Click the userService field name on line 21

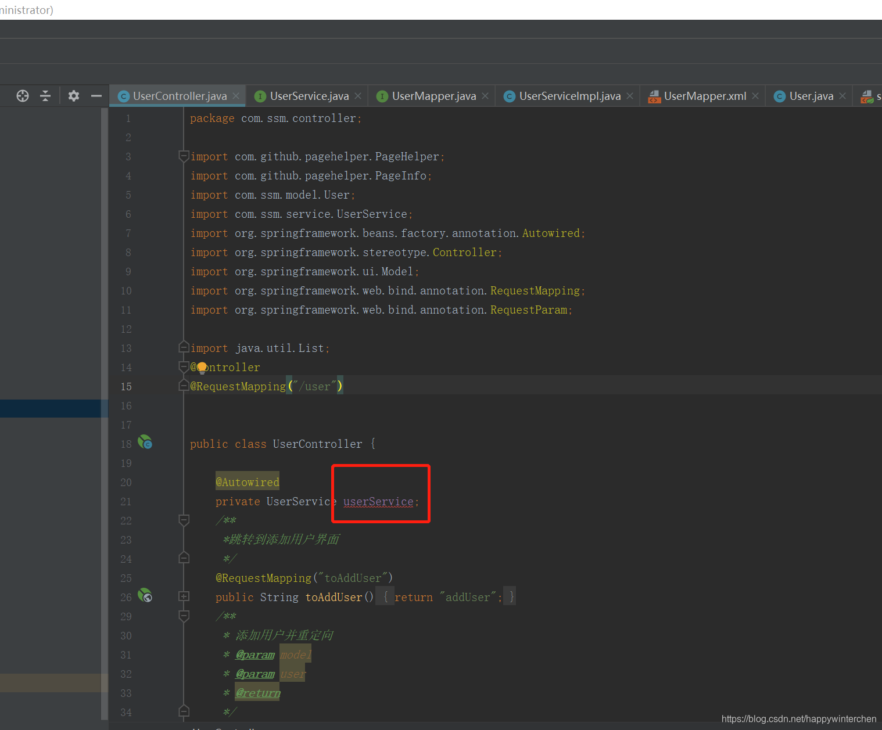[378, 502]
